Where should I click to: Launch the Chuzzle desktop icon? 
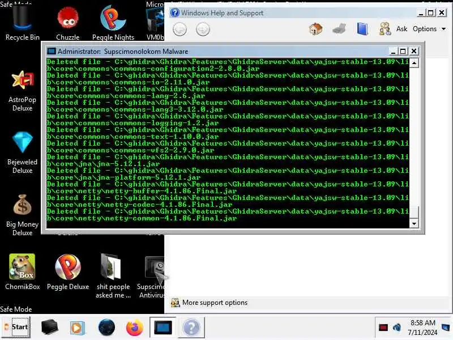pos(67,24)
